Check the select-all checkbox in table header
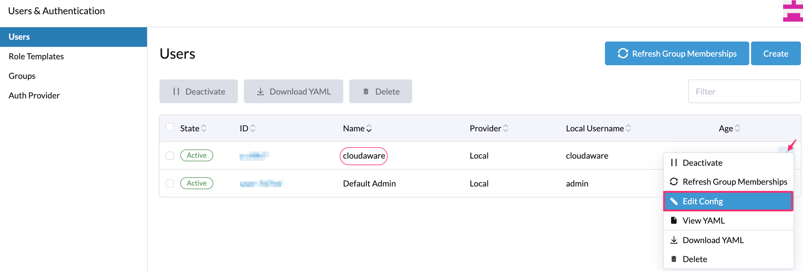This screenshot has width=803, height=271. (170, 127)
